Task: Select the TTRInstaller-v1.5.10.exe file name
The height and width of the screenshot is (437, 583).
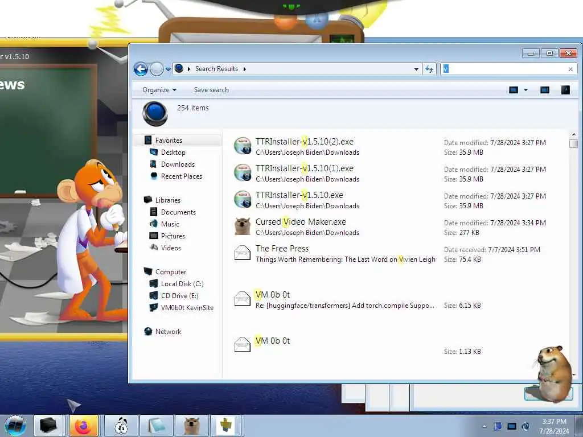Action: [299, 195]
